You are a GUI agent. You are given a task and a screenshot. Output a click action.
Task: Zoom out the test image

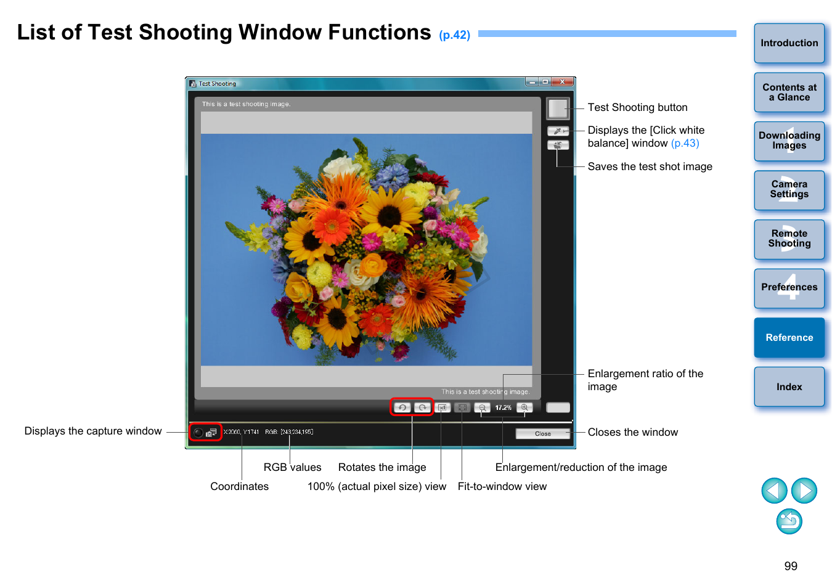(483, 407)
